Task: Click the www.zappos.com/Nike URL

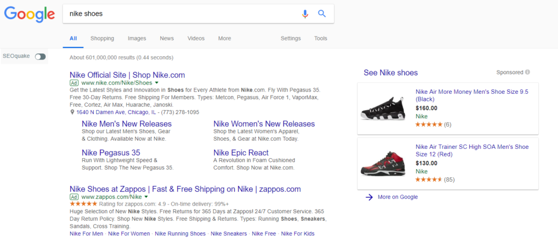Action: [111, 197]
